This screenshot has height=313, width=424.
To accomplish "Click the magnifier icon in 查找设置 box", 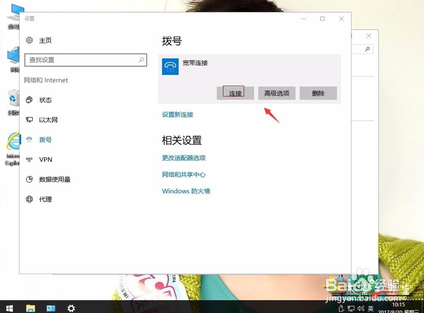I will (x=141, y=61).
